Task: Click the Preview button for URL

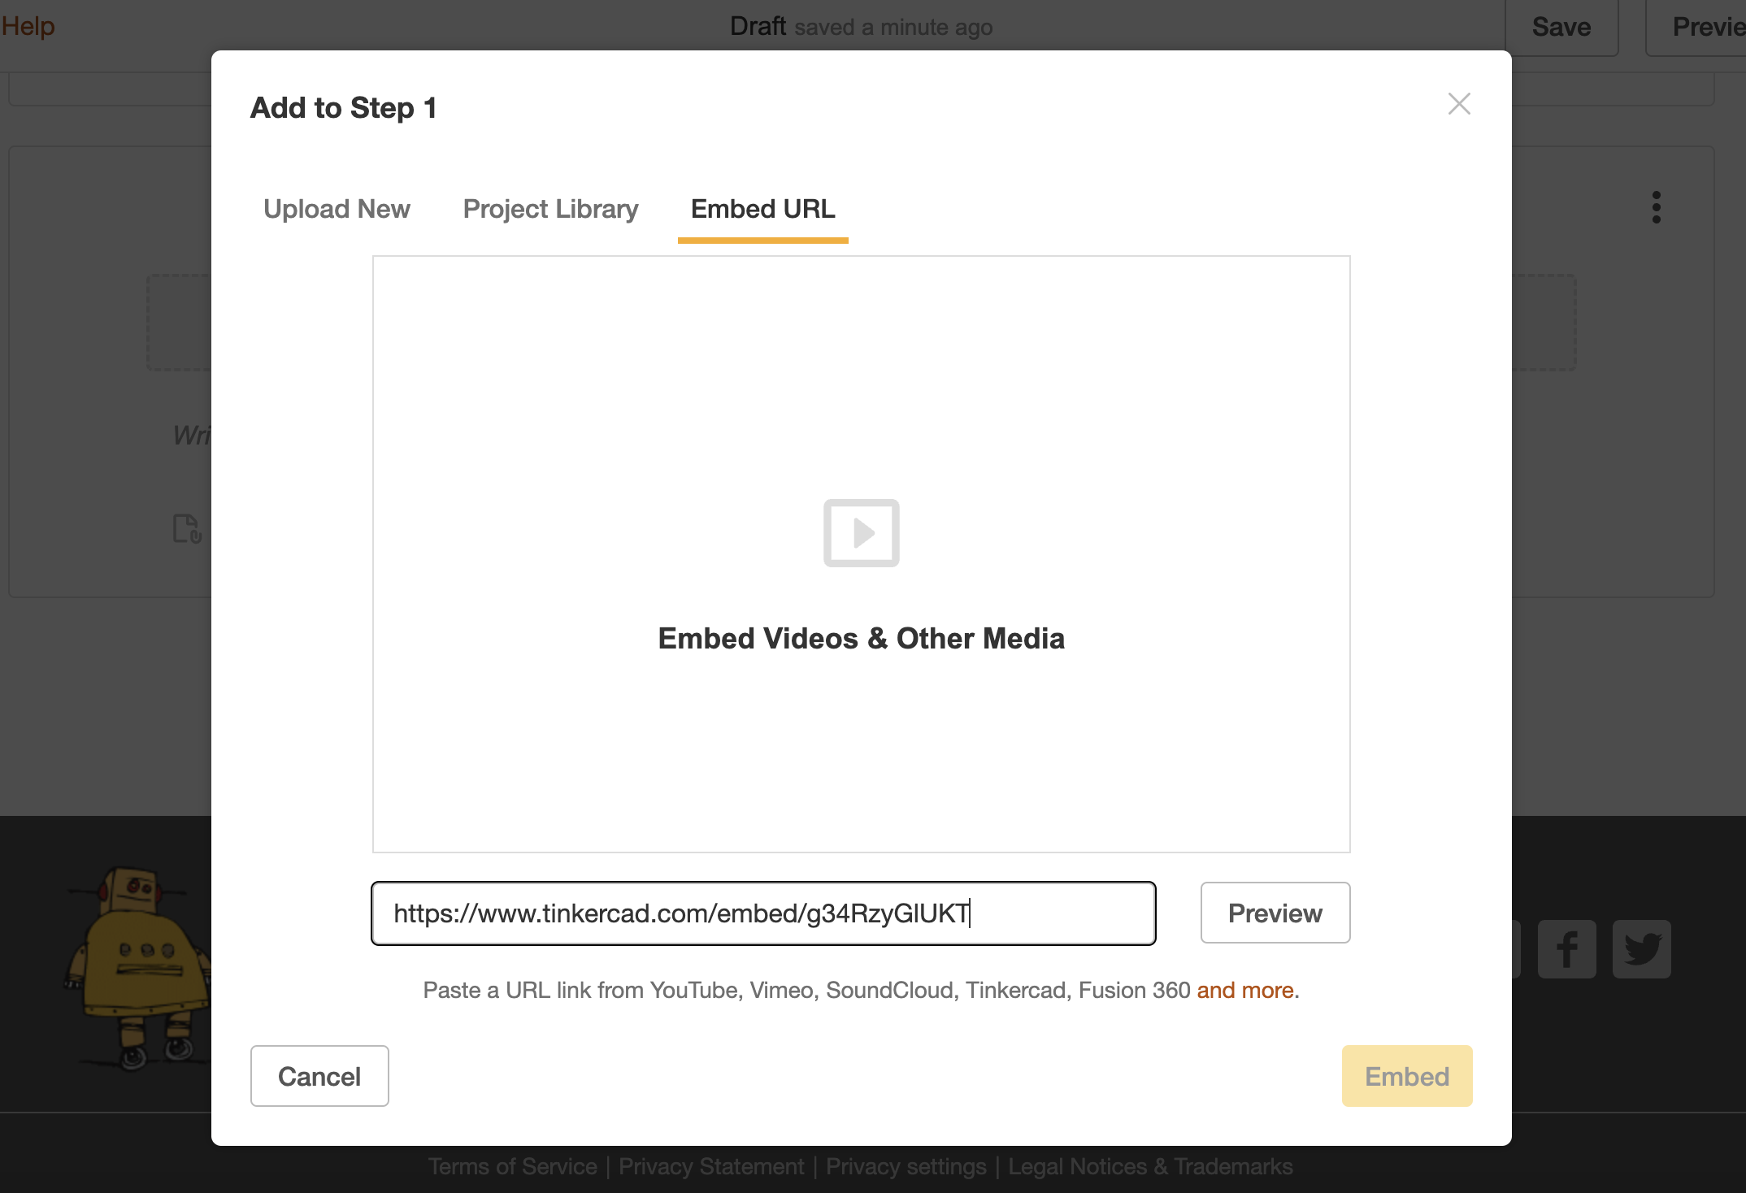Action: click(1274, 912)
